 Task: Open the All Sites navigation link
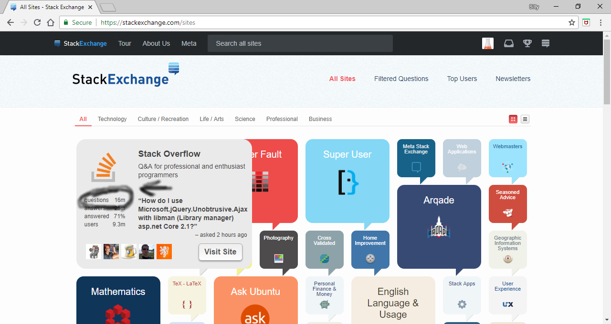(x=342, y=79)
